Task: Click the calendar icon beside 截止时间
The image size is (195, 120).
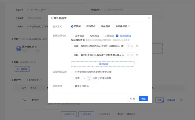Action: [28, 10]
